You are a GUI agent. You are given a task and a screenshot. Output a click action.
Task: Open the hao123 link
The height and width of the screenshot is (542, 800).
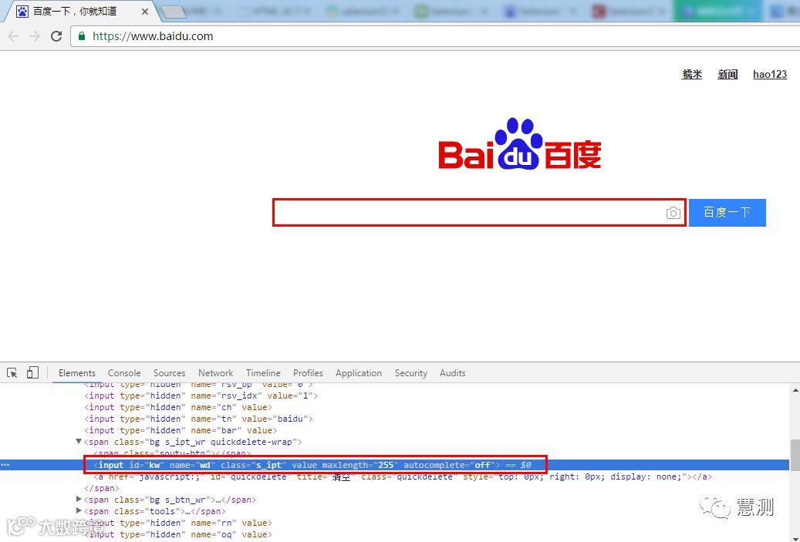click(x=770, y=75)
